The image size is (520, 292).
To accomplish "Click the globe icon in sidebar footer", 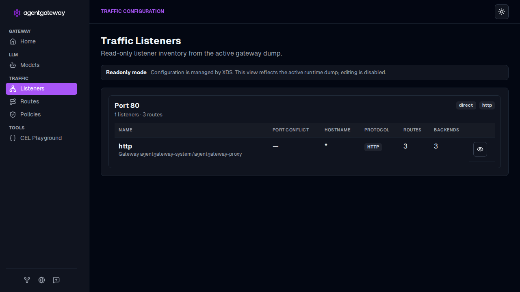I will tap(41, 280).
